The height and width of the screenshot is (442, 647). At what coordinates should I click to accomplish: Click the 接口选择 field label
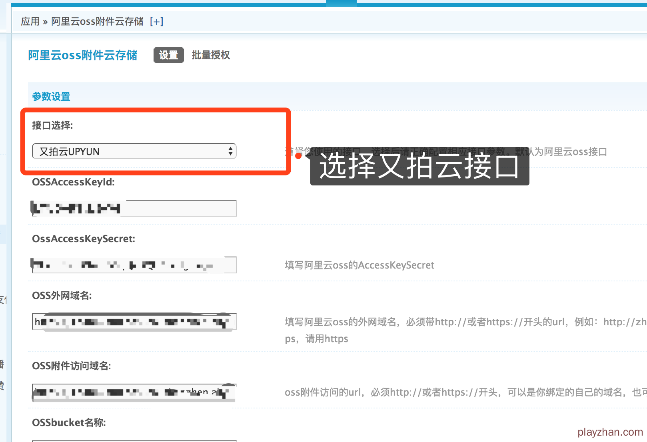click(52, 125)
